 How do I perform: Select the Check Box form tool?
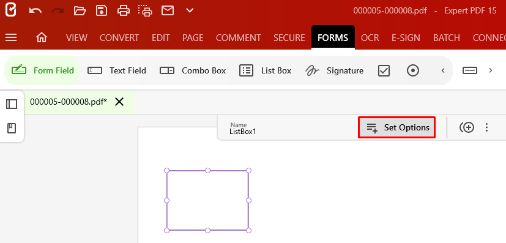pyautogui.click(x=384, y=70)
